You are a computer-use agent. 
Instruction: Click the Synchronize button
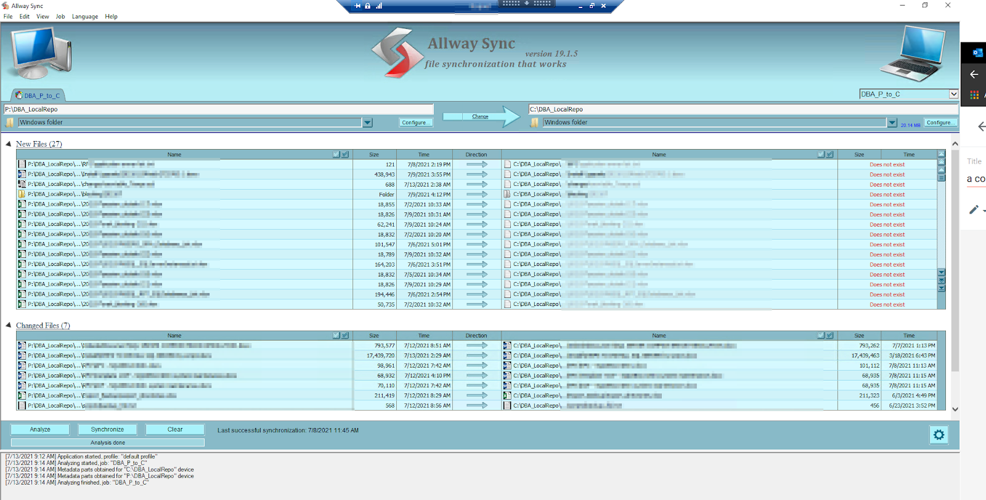pyautogui.click(x=107, y=429)
